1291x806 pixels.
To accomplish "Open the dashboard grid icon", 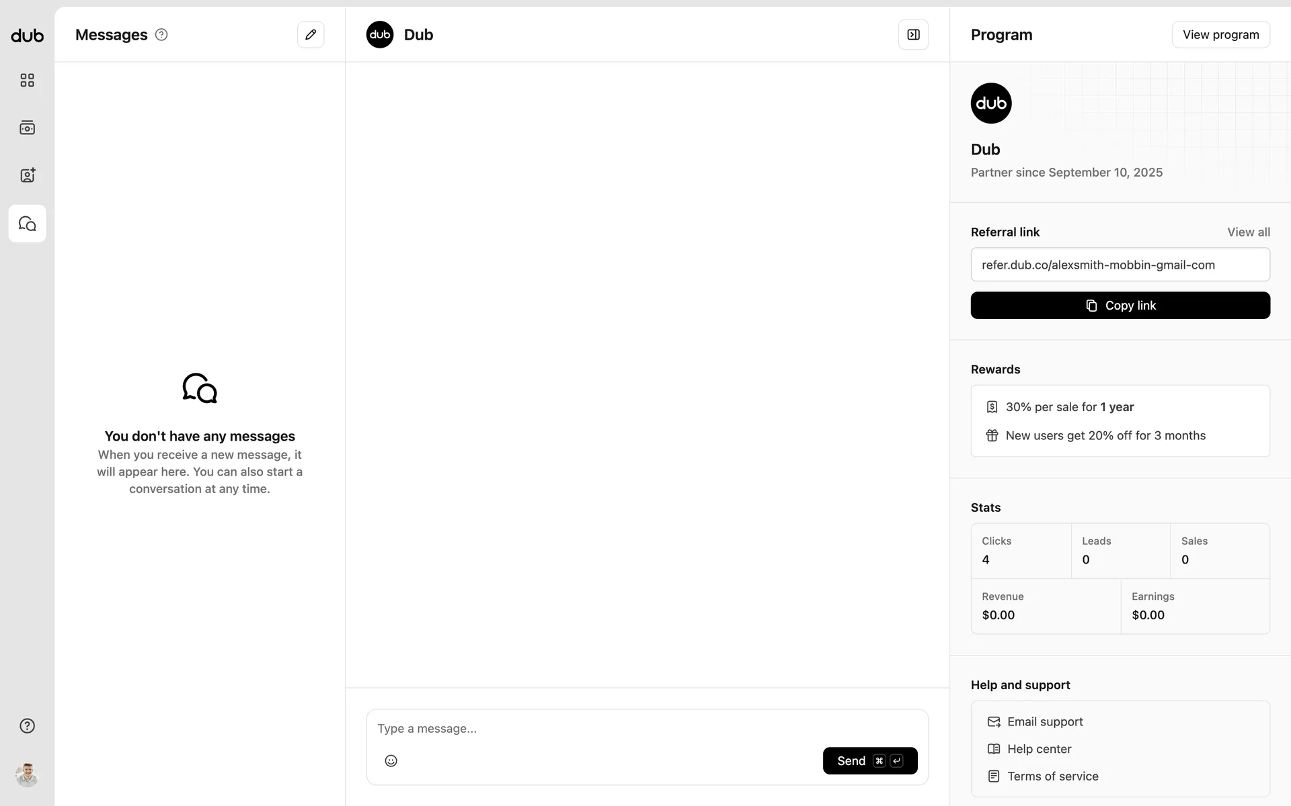I will point(27,81).
